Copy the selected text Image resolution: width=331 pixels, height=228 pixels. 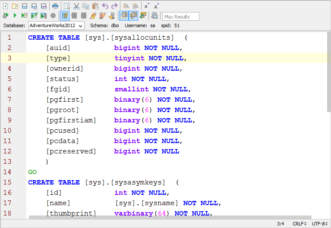point(86,6)
